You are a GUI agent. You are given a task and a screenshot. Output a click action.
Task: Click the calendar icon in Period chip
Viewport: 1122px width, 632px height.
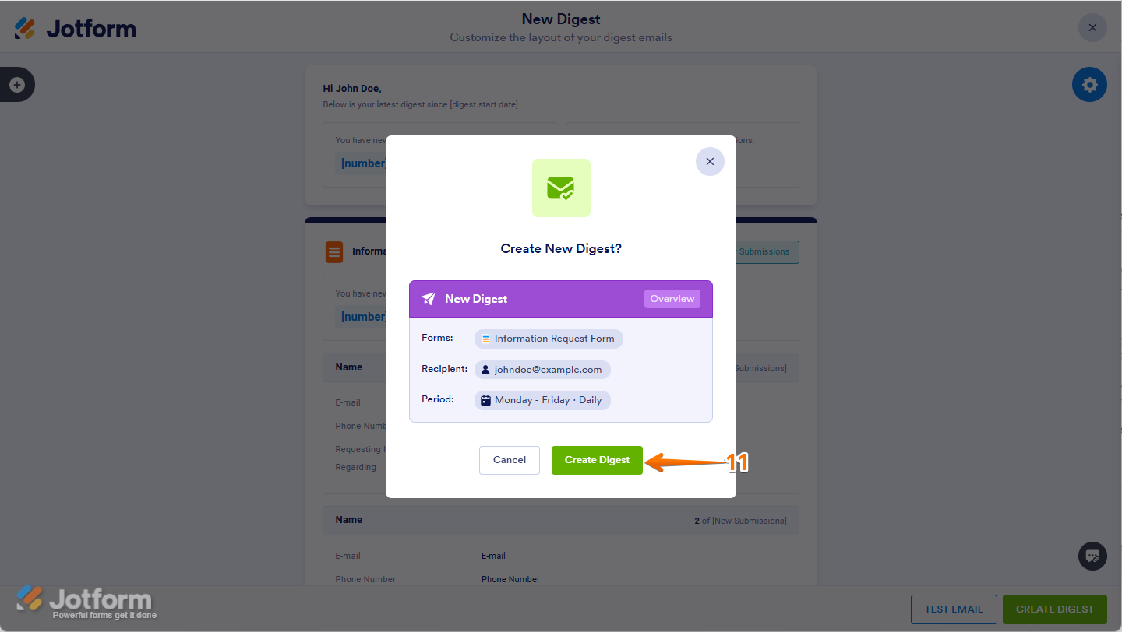486,400
